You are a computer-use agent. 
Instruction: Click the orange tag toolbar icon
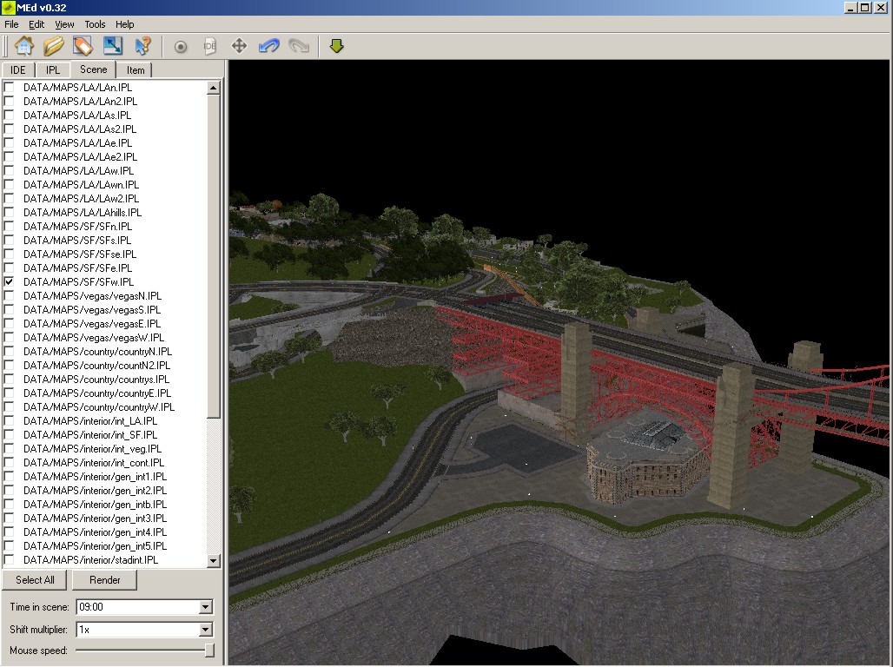(83, 46)
